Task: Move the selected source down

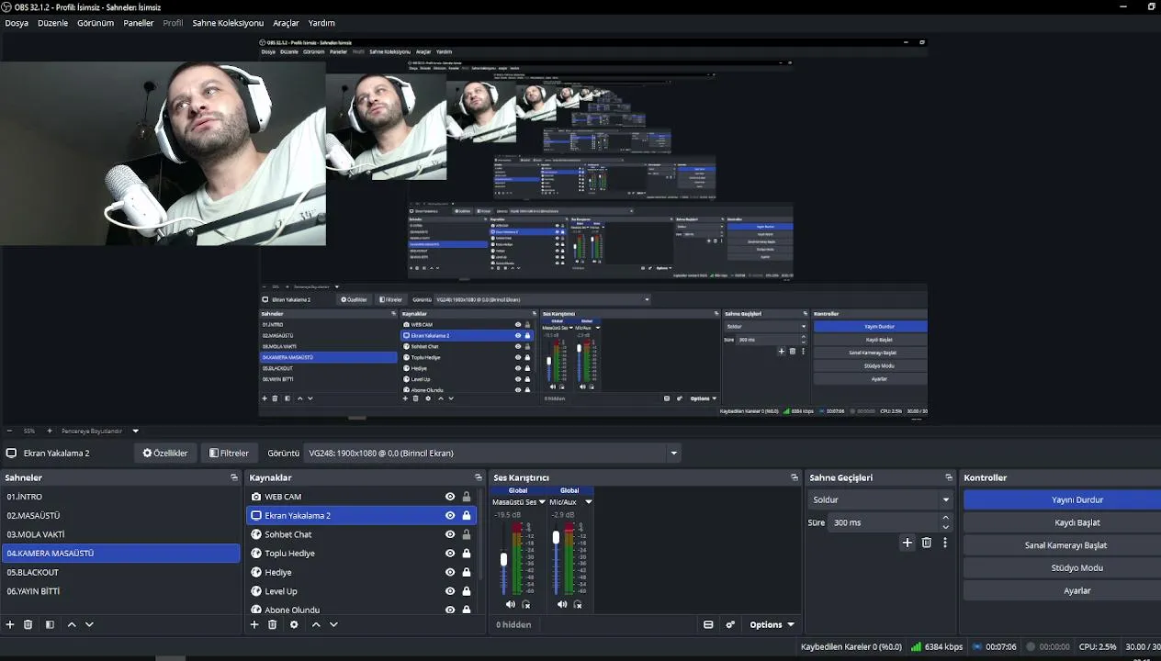Action: [x=333, y=624]
